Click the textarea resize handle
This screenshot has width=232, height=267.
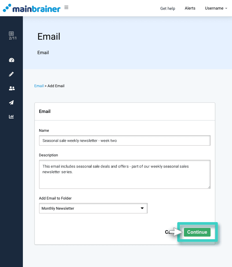point(209,187)
